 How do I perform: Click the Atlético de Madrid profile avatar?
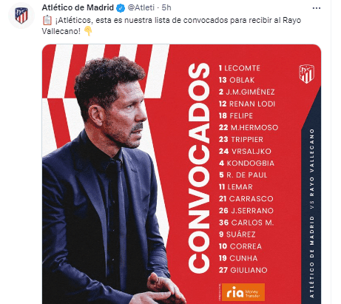(x=21, y=16)
